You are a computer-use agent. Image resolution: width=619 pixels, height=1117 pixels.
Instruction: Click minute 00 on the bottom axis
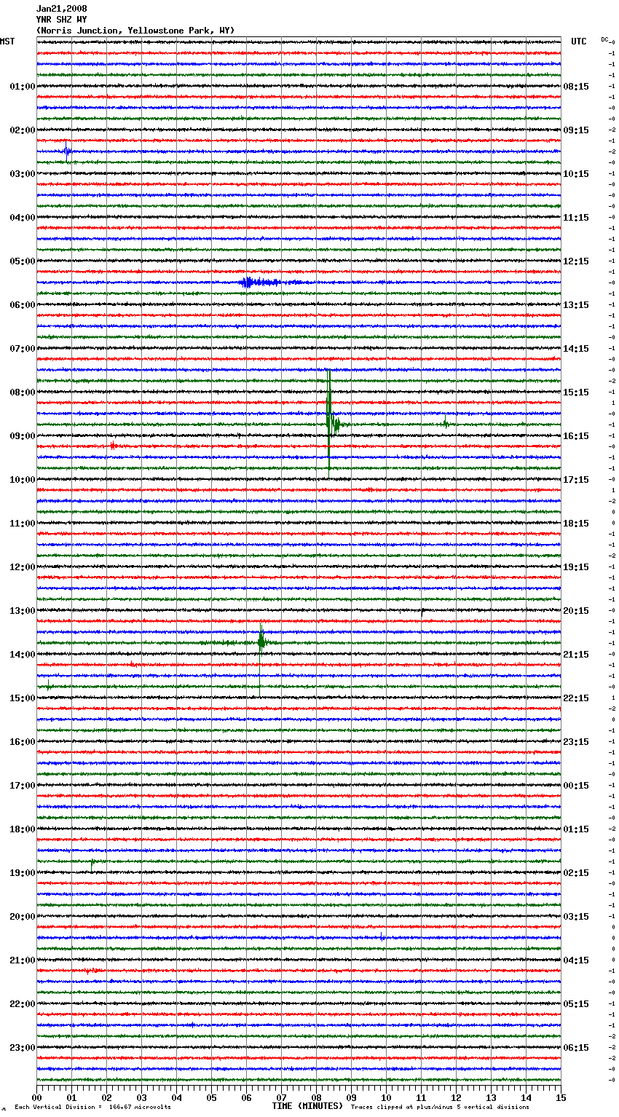tap(37, 1097)
